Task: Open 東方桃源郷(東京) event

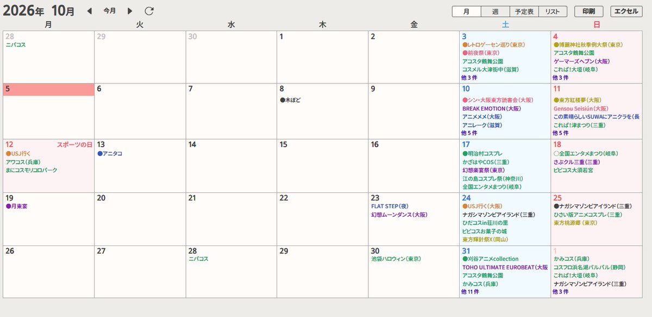Action: 575,223
